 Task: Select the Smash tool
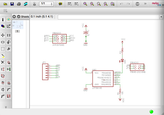click(x=3, y=89)
